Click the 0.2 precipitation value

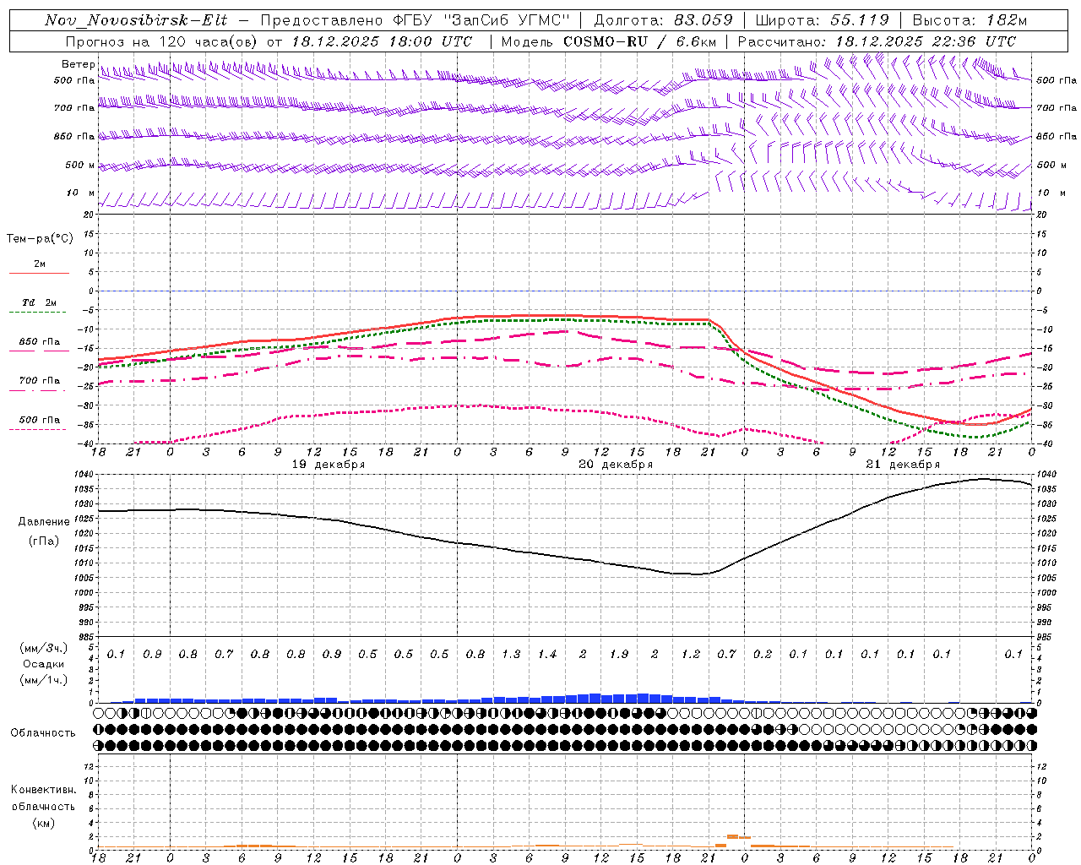coord(763,655)
